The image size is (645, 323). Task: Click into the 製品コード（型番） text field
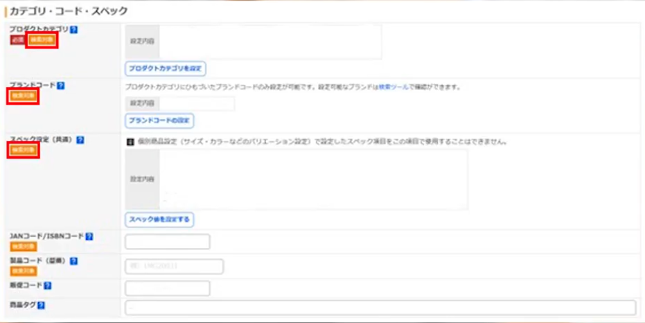click(174, 266)
